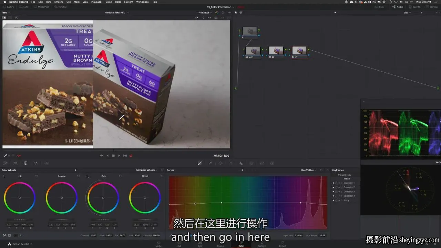Click the Offset color wheel
Screen dimensions: 441x248
[x=145, y=198]
